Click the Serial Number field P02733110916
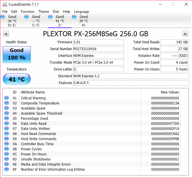This screenshot has height=178, width=193. tap(98, 49)
